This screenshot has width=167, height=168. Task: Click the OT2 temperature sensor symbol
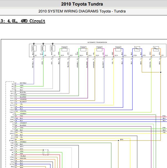[137, 49]
